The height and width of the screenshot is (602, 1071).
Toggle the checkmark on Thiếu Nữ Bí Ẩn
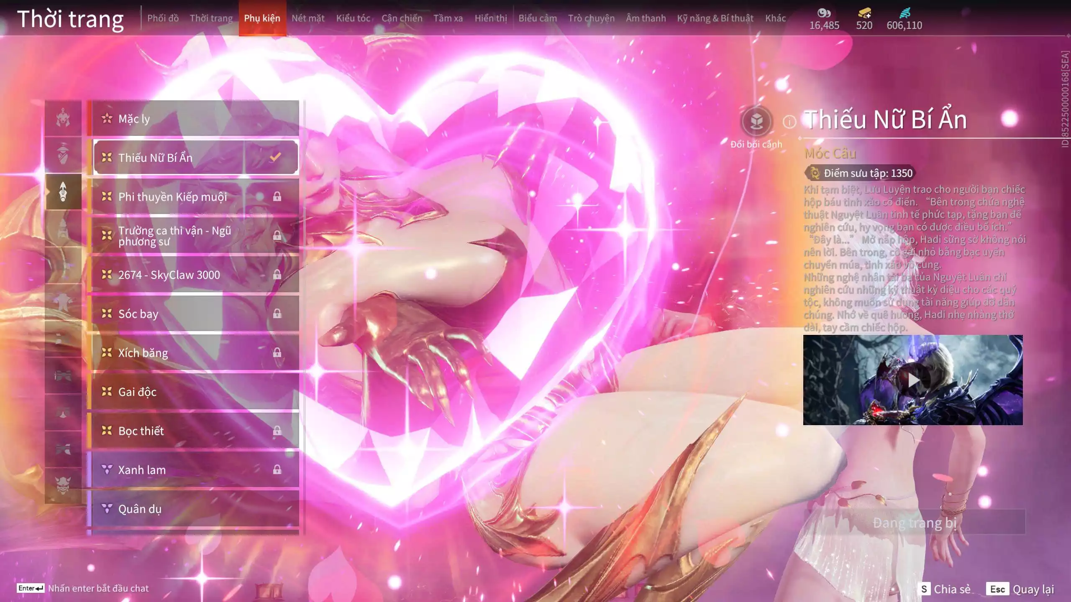coord(275,157)
